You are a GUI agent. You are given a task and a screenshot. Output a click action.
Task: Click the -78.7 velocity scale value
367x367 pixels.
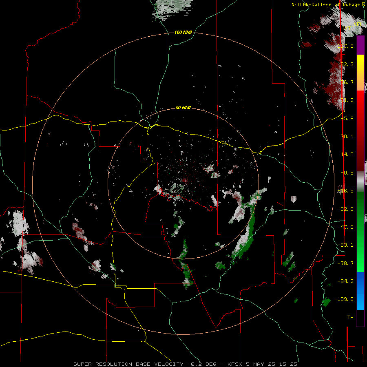click(x=345, y=263)
